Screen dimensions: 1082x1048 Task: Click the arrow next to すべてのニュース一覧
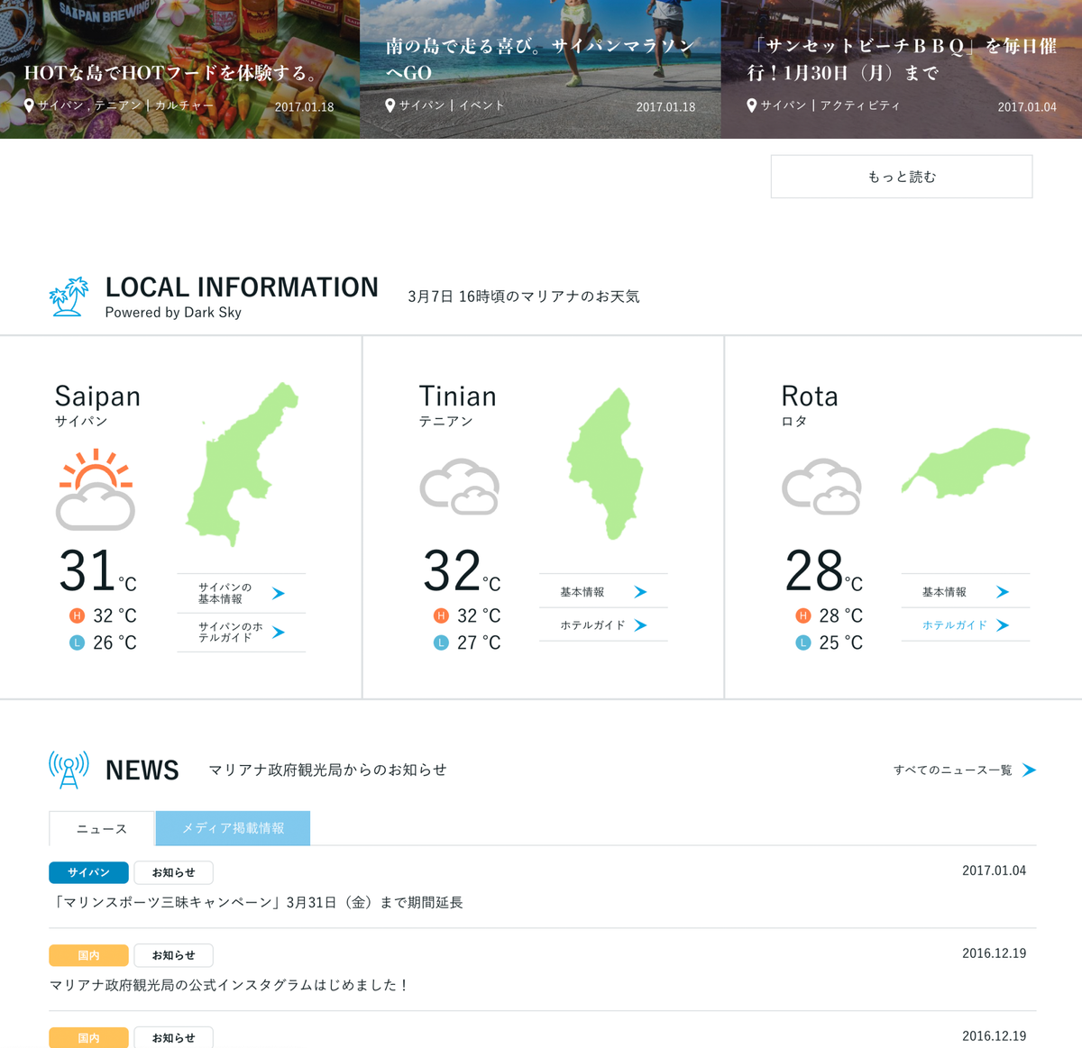[1027, 770]
